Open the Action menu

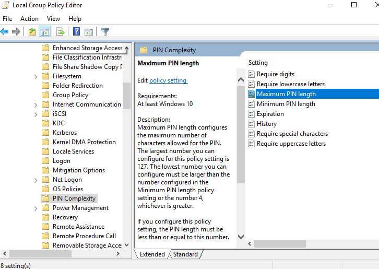click(x=29, y=19)
